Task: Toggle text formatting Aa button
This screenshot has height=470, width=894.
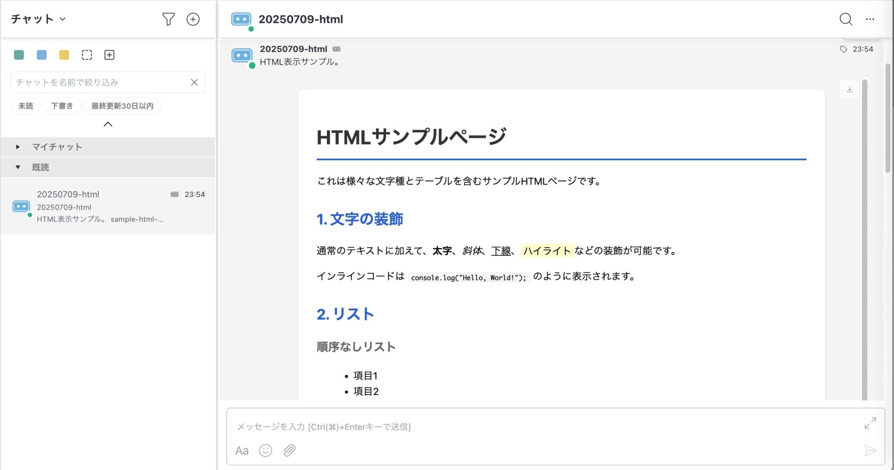Action: pyautogui.click(x=242, y=450)
